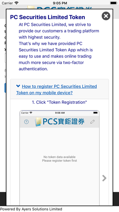Click the two-factor authentication intro paragraph
The width and height of the screenshot is (119, 212).
click(59, 47)
